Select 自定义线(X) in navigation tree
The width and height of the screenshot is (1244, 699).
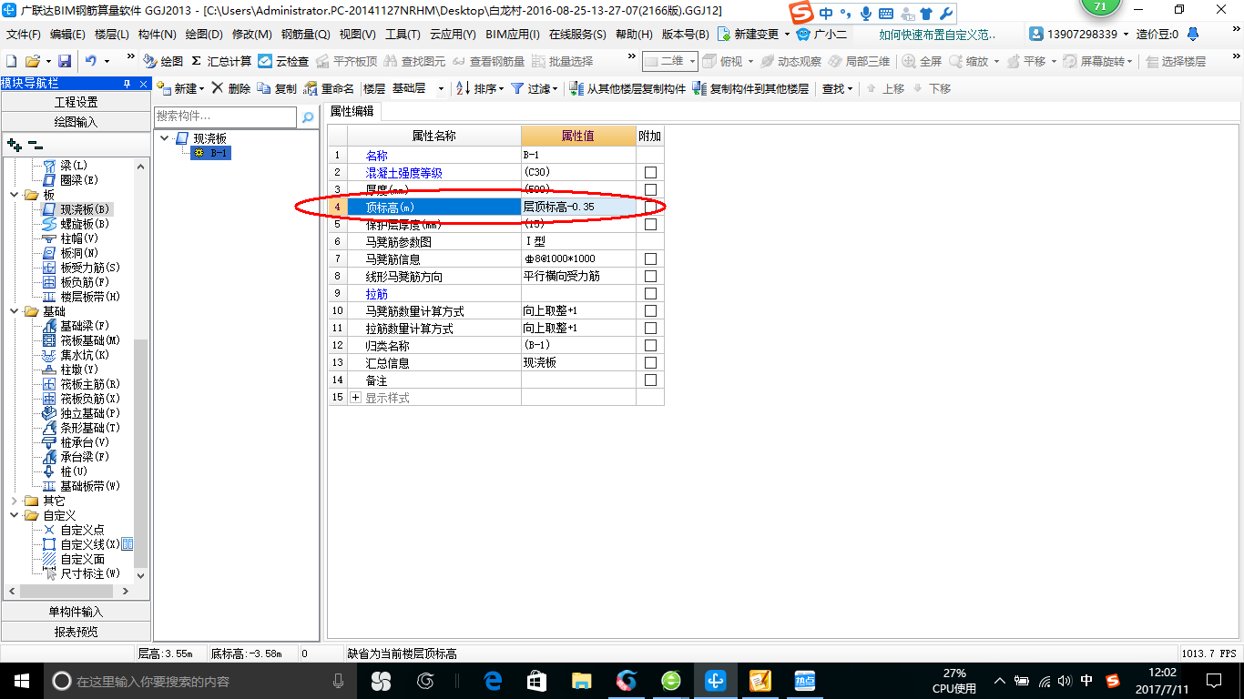[90, 544]
